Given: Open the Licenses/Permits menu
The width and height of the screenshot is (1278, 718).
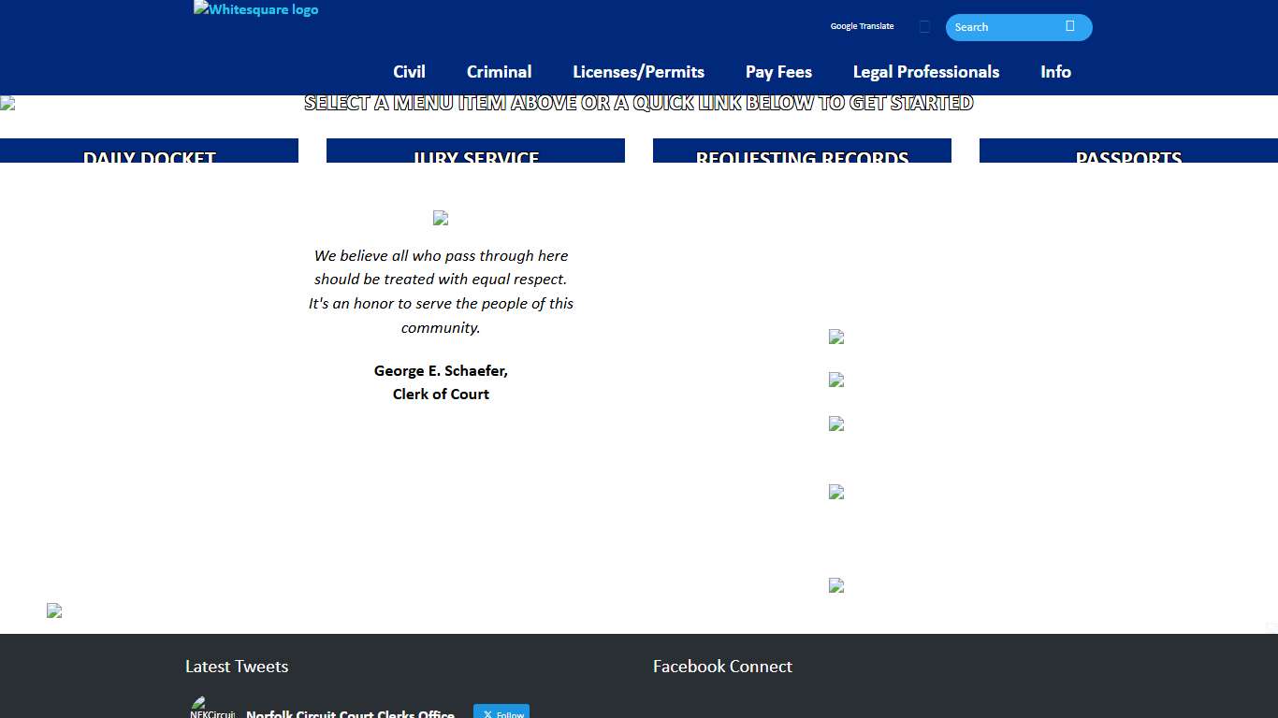Looking at the screenshot, I should click(638, 72).
